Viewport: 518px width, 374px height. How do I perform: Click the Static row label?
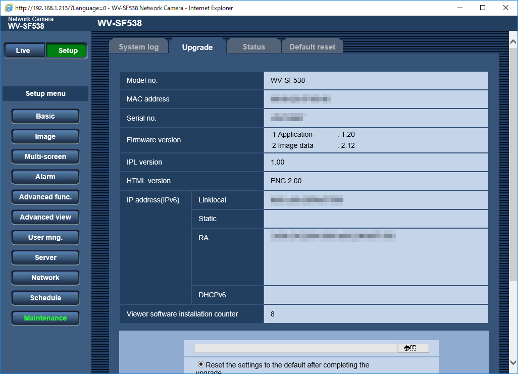click(x=208, y=219)
